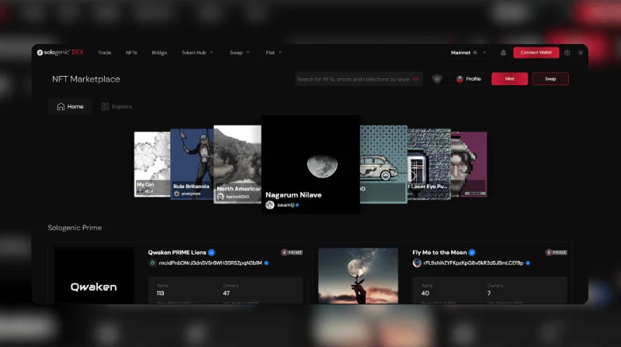The image size is (621, 347).
Task: Click the Qwaken owner wallet address
Action: (210, 263)
